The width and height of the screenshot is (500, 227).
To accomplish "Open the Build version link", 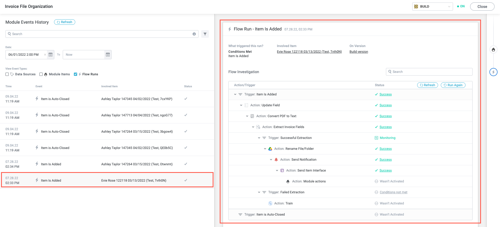I will pos(359,52).
